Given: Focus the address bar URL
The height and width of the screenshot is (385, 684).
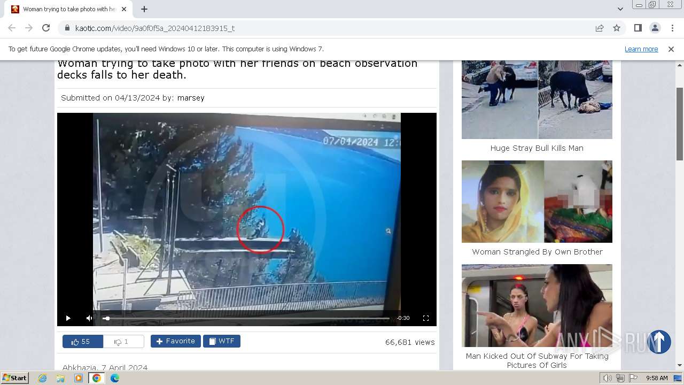Looking at the screenshot, I should click(155, 28).
